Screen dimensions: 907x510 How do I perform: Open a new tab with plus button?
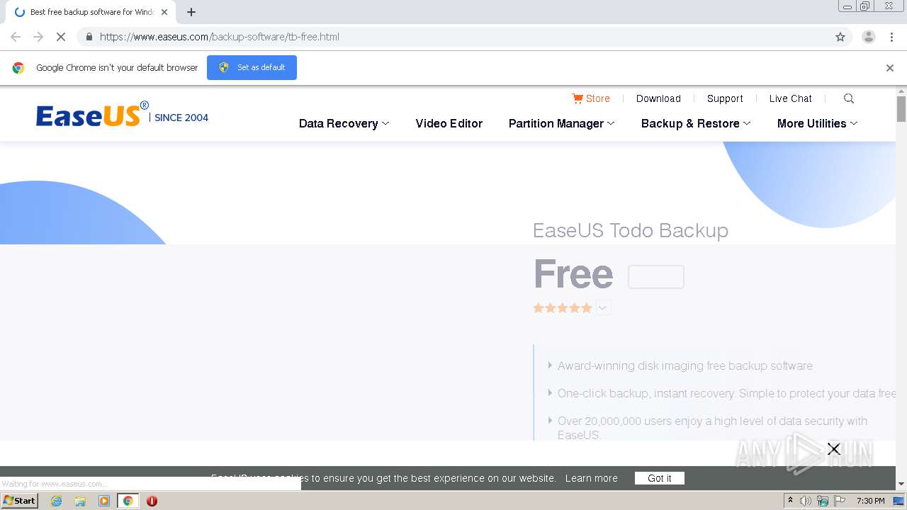[191, 12]
